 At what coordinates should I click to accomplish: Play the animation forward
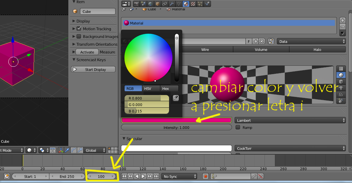pyautogui.click(x=143, y=177)
